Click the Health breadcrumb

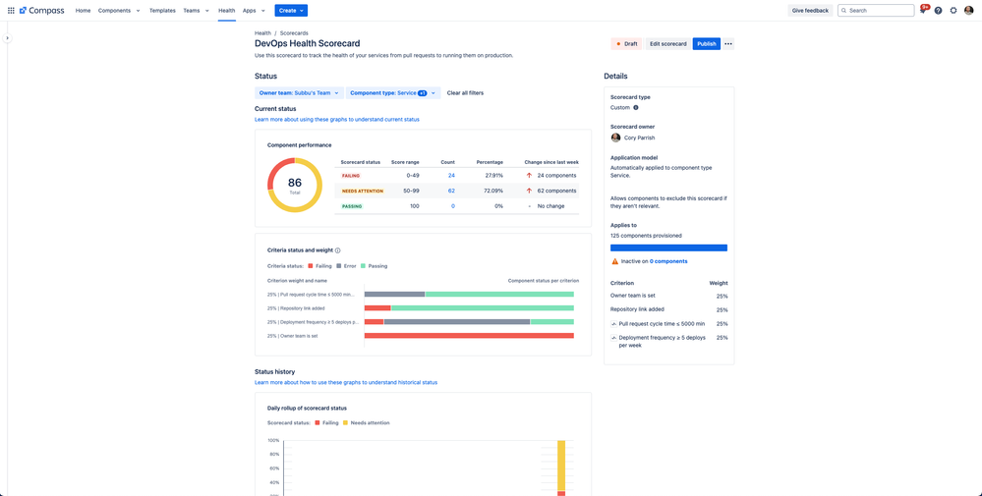click(x=263, y=33)
